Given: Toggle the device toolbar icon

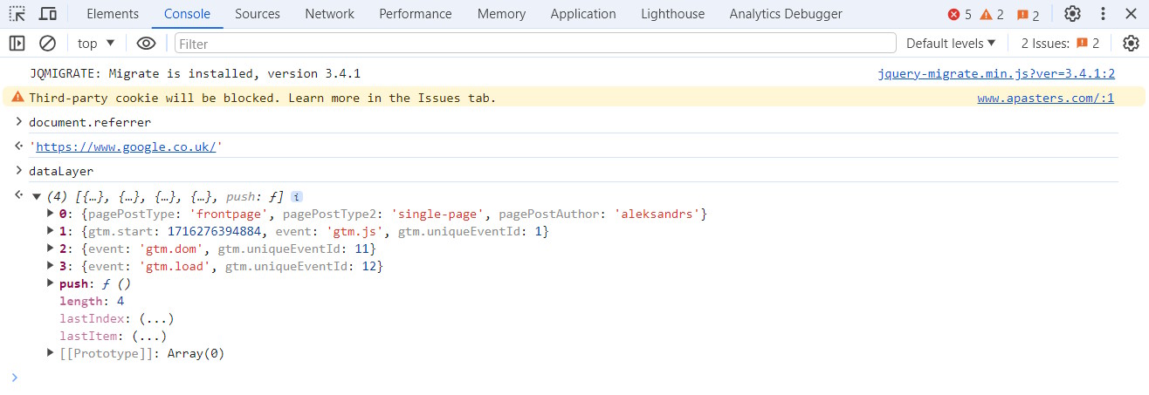Looking at the screenshot, I should point(49,14).
